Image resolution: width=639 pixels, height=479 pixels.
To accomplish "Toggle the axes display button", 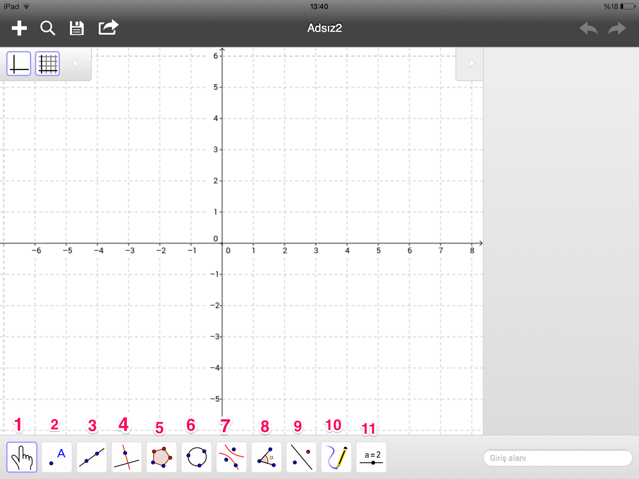I will (19, 63).
